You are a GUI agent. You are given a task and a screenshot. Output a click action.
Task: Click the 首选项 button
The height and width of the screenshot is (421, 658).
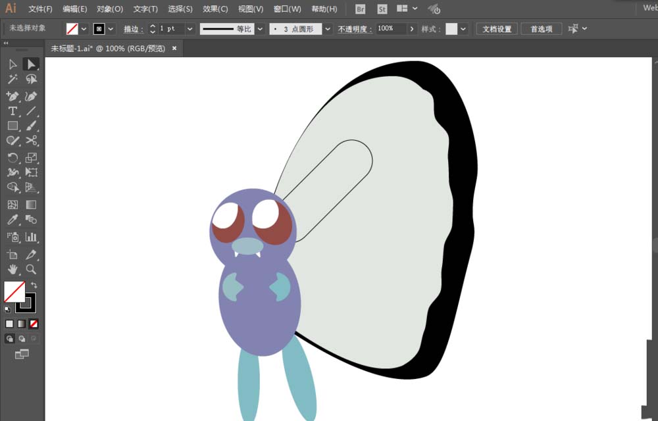pos(542,29)
